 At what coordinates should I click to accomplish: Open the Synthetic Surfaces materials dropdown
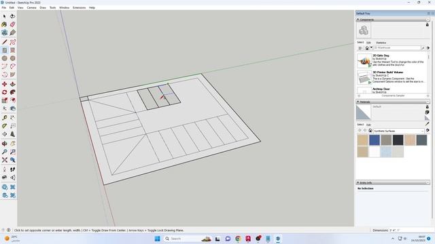[399, 131]
